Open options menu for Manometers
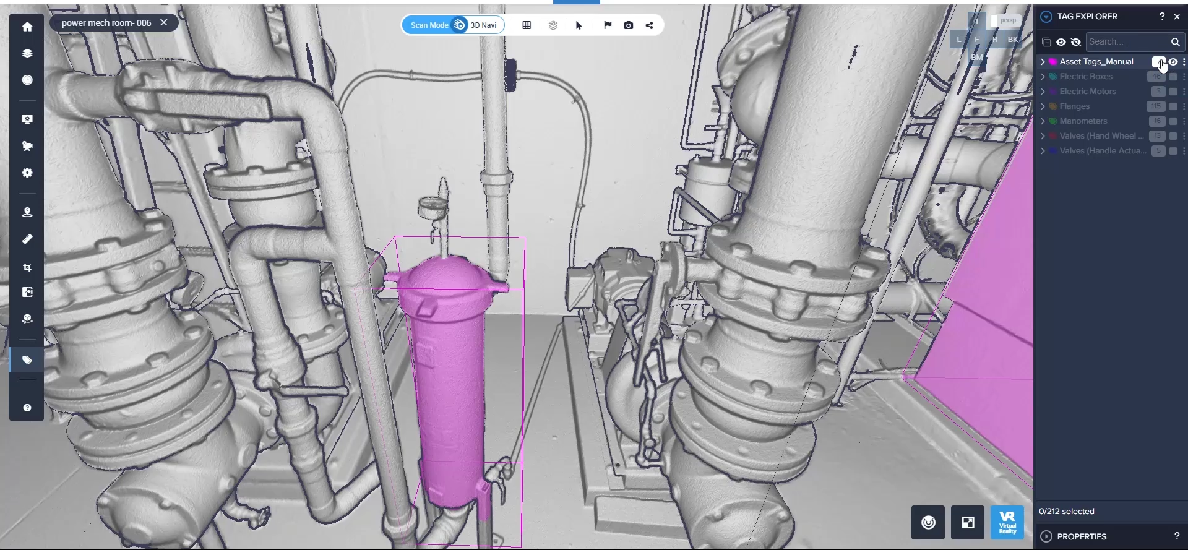This screenshot has width=1188, height=550. point(1184,121)
